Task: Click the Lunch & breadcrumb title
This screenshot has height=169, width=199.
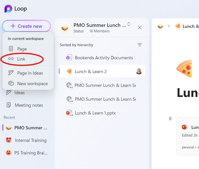Action: click(191, 26)
